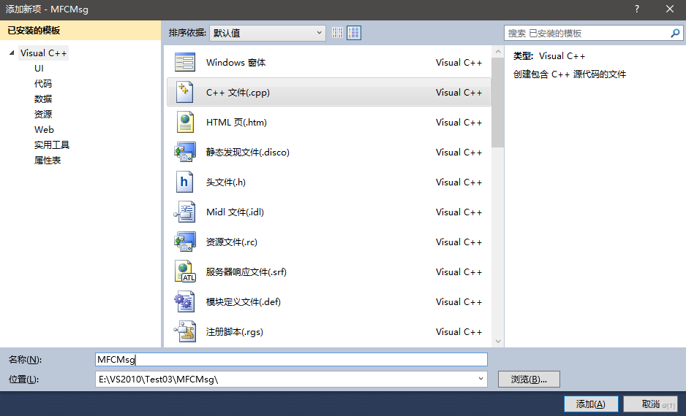
Task: Select the '服务器响应文件(.srf)' row label
Action: 246,272
